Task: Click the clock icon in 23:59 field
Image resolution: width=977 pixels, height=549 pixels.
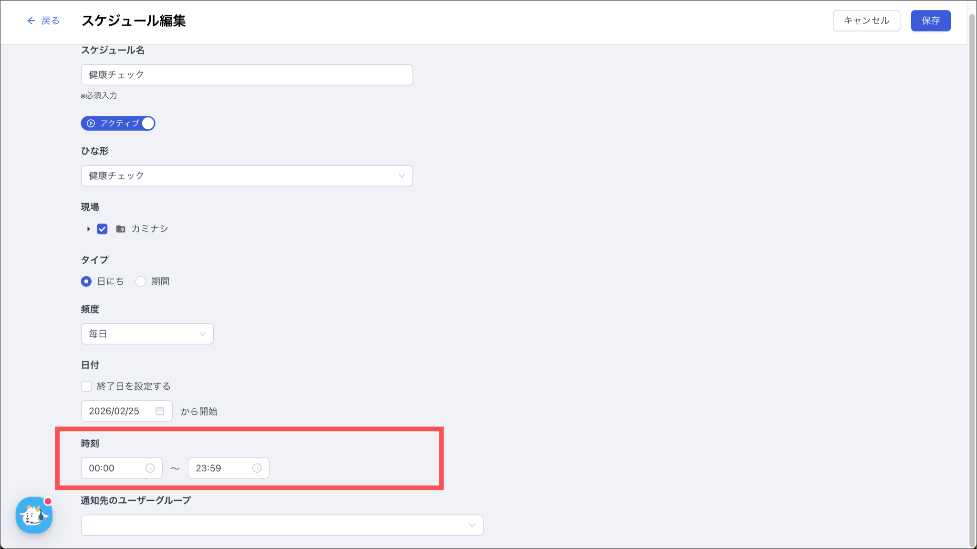Action: coord(257,468)
